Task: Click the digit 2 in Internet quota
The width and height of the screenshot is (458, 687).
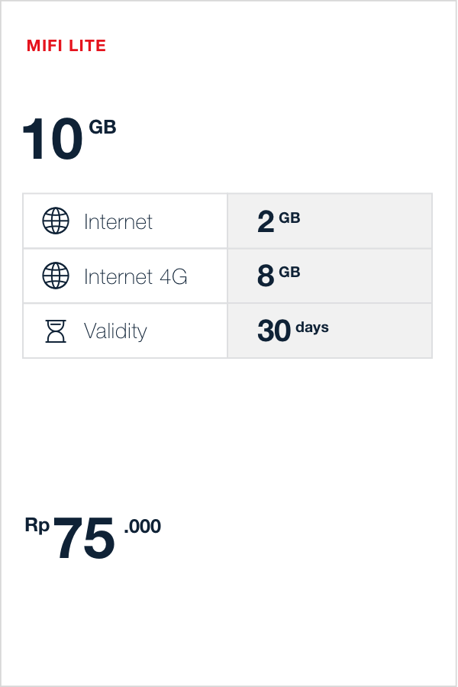Action: tap(266, 222)
